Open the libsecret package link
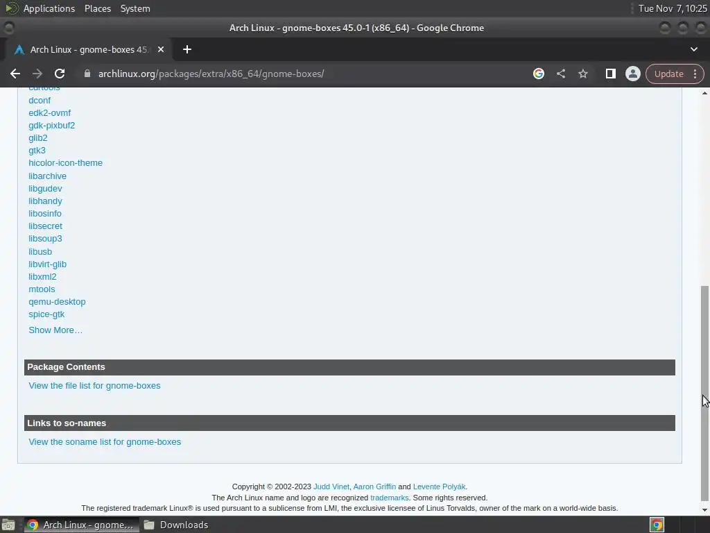This screenshot has height=533, width=710. coord(45,226)
